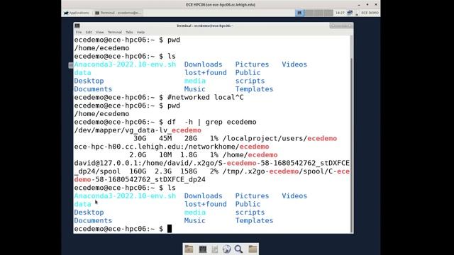Click "scripts" in the second ls output

coord(250,212)
